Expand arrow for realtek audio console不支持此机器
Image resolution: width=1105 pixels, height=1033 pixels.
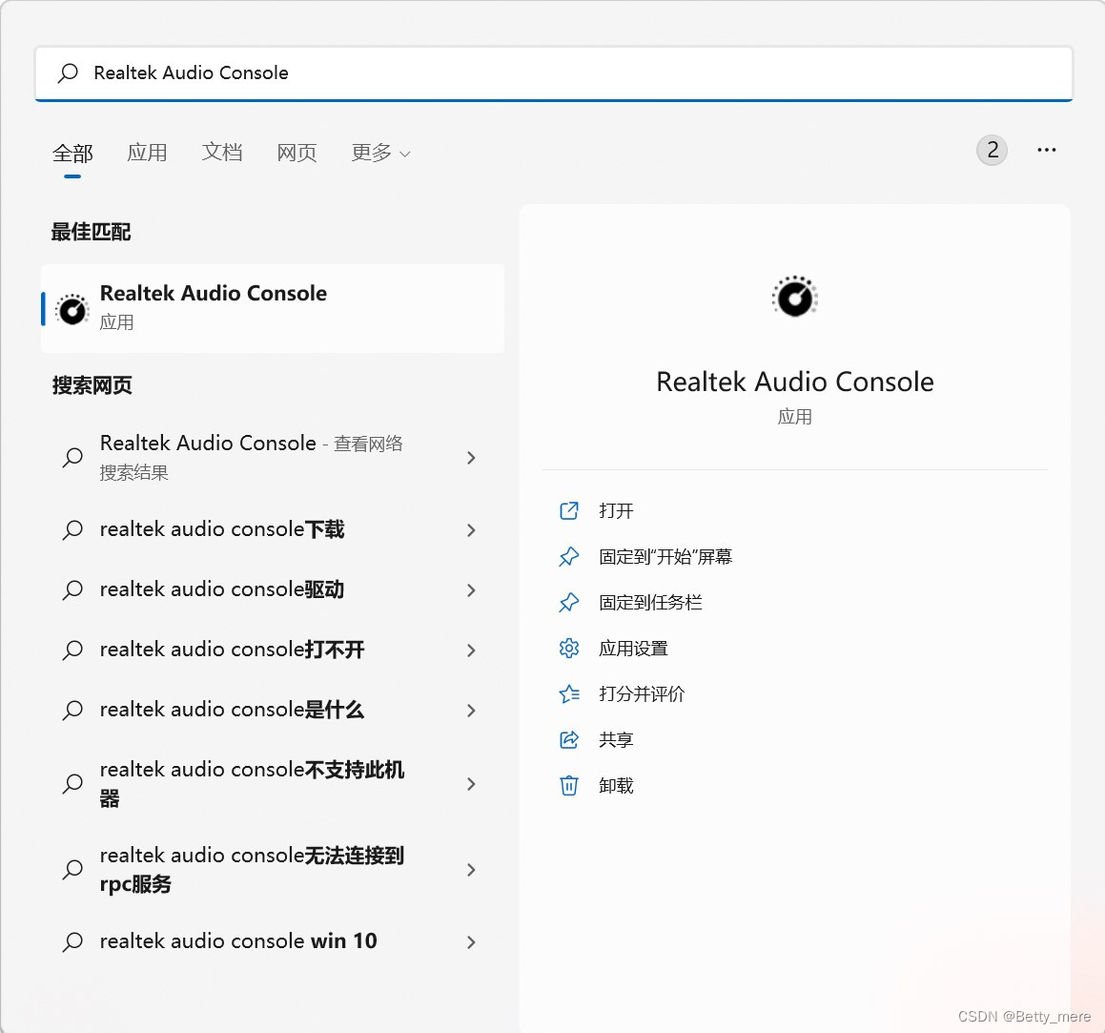point(471,784)
